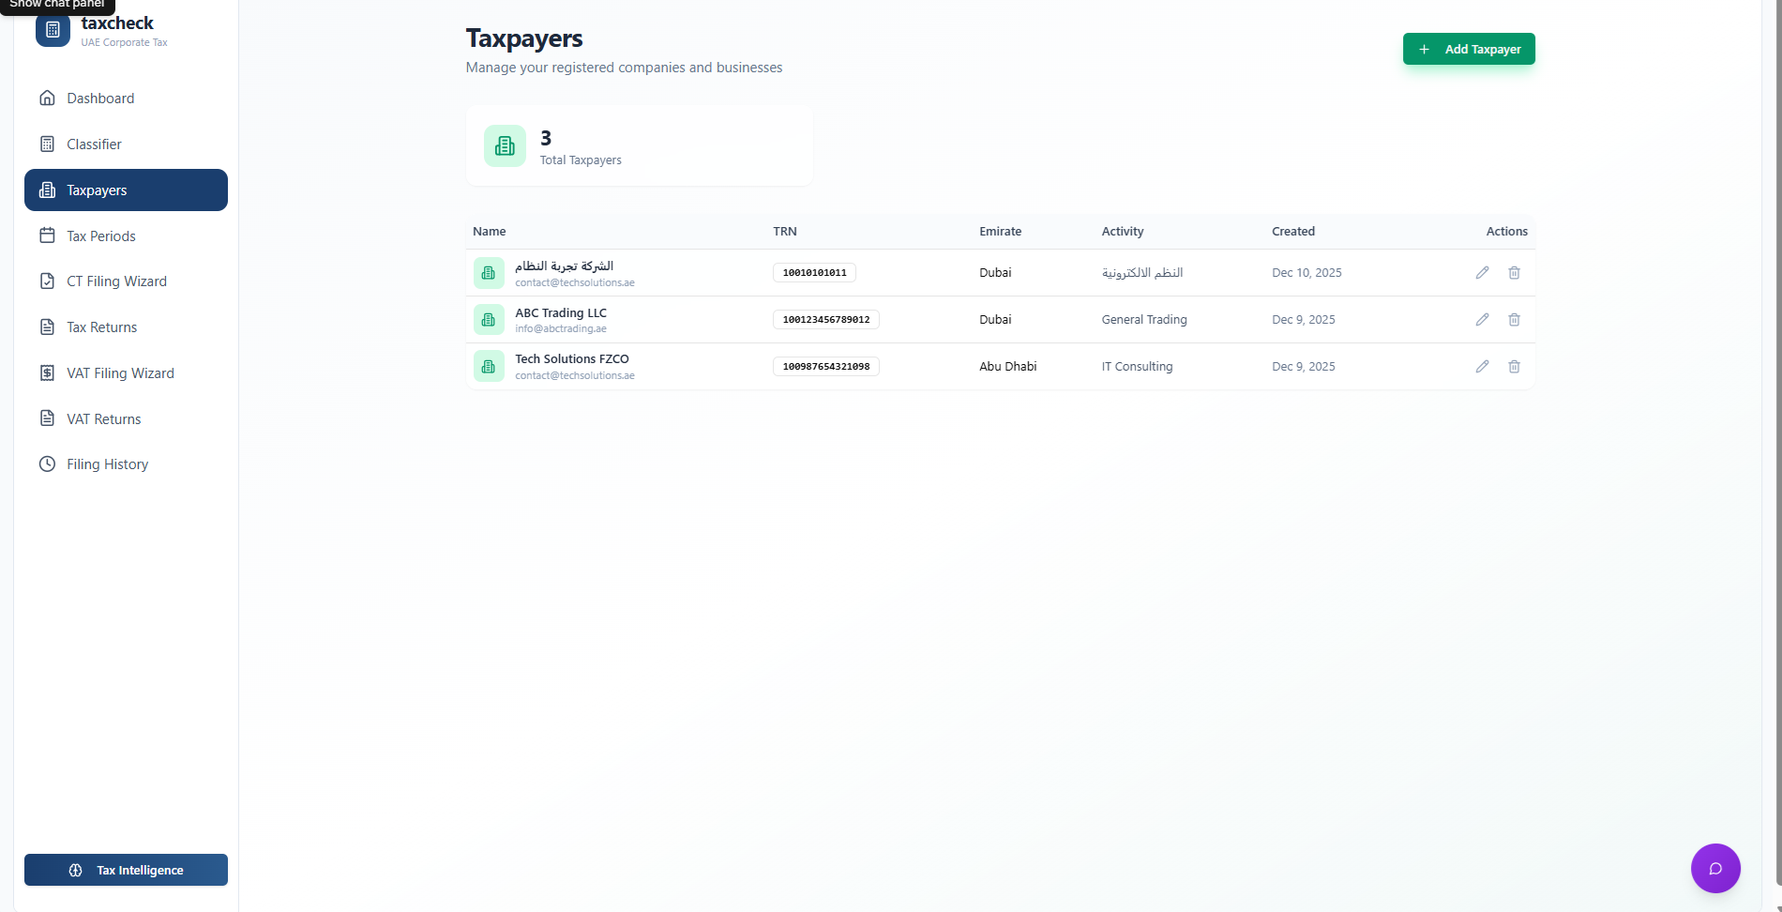
Task: Show the chat panel
Action: click(56, 5)
